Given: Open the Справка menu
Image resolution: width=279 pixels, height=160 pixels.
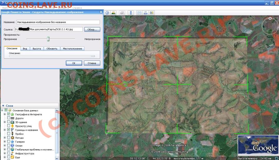Looking at the screenshot, I should click(77, 8).
